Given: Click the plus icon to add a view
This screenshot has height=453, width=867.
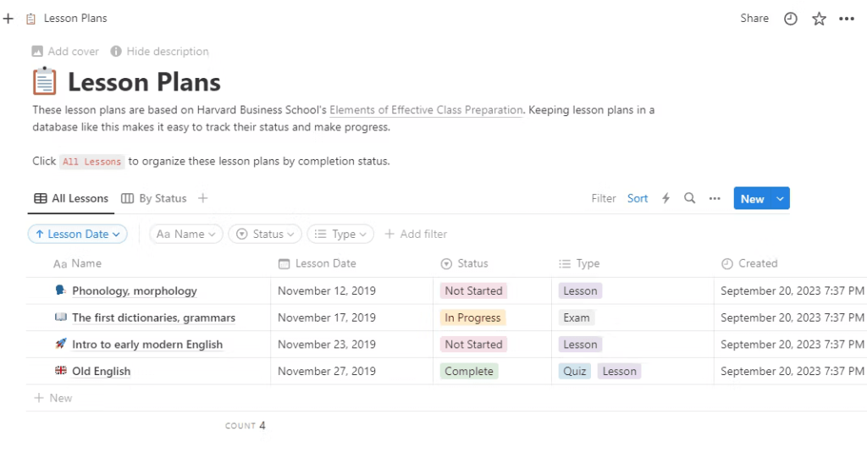Looking at the screenshot, I should click(202, 198).
